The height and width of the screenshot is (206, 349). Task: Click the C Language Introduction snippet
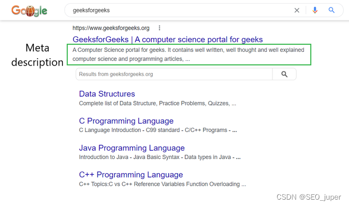[158, 130]
